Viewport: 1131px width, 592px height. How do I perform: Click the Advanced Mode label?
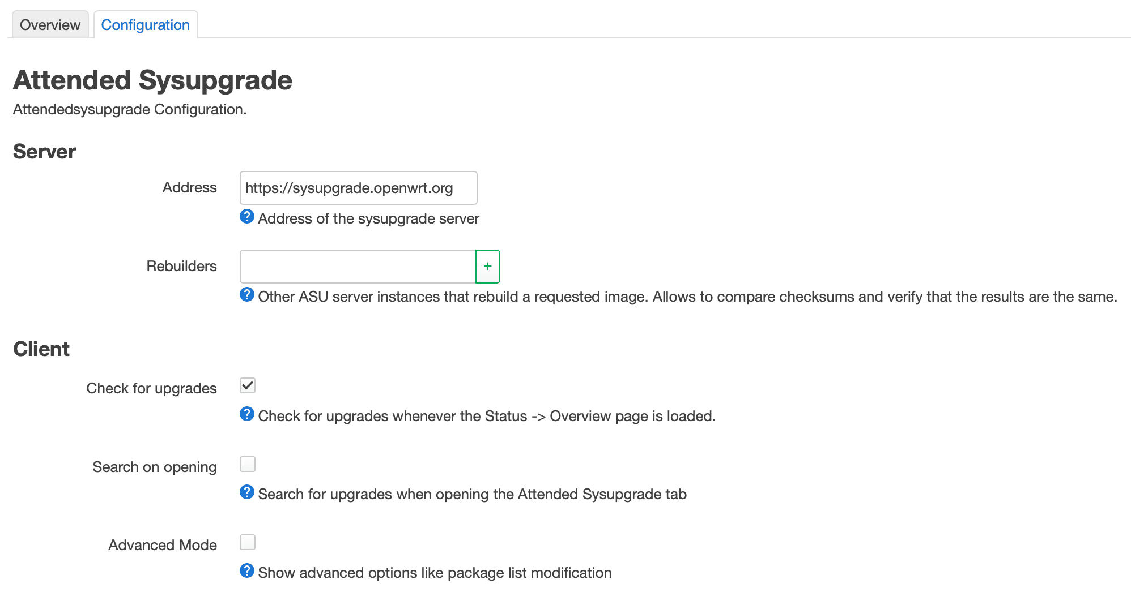[x=162, y=545]
